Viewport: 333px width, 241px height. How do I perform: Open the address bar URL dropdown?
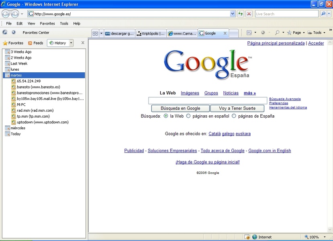tap(233, 14)
